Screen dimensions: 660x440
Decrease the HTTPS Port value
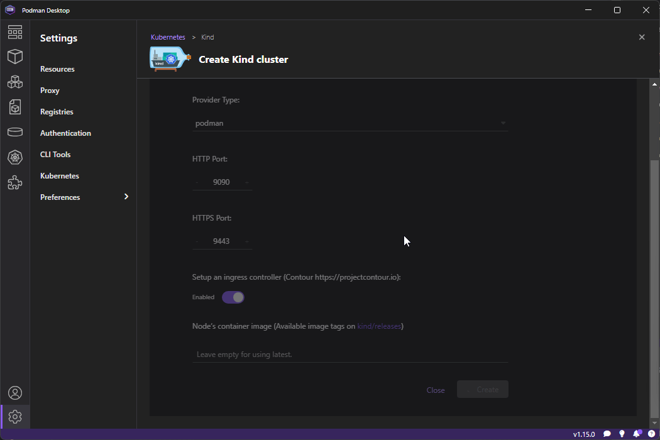197,241
